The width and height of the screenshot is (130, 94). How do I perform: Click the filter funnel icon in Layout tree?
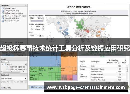point(8,67)
